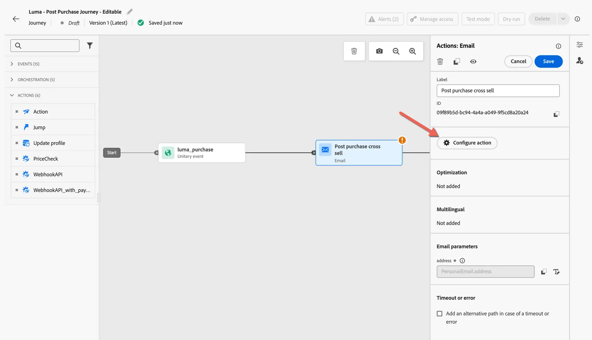592x340 pixels.
Task: Select the Post purchase cross sell email node
Action: coord(359,153)
